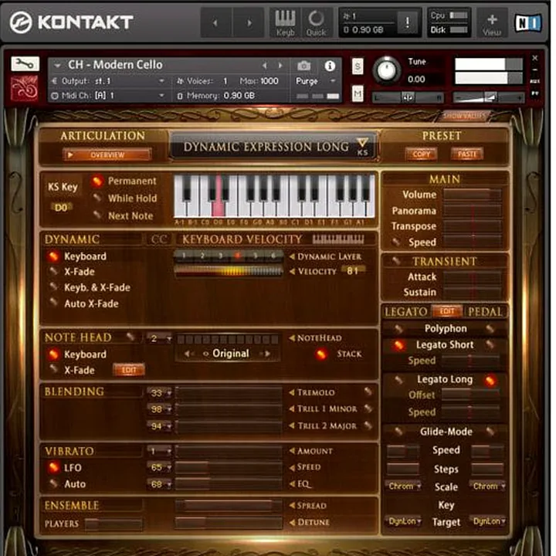Open instrument info icon
The height and width of the screenshot is (556, 556).
tap(330, 66)
